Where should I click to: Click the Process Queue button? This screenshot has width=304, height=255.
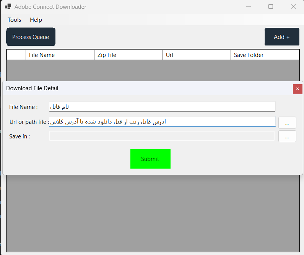point(31,37)
